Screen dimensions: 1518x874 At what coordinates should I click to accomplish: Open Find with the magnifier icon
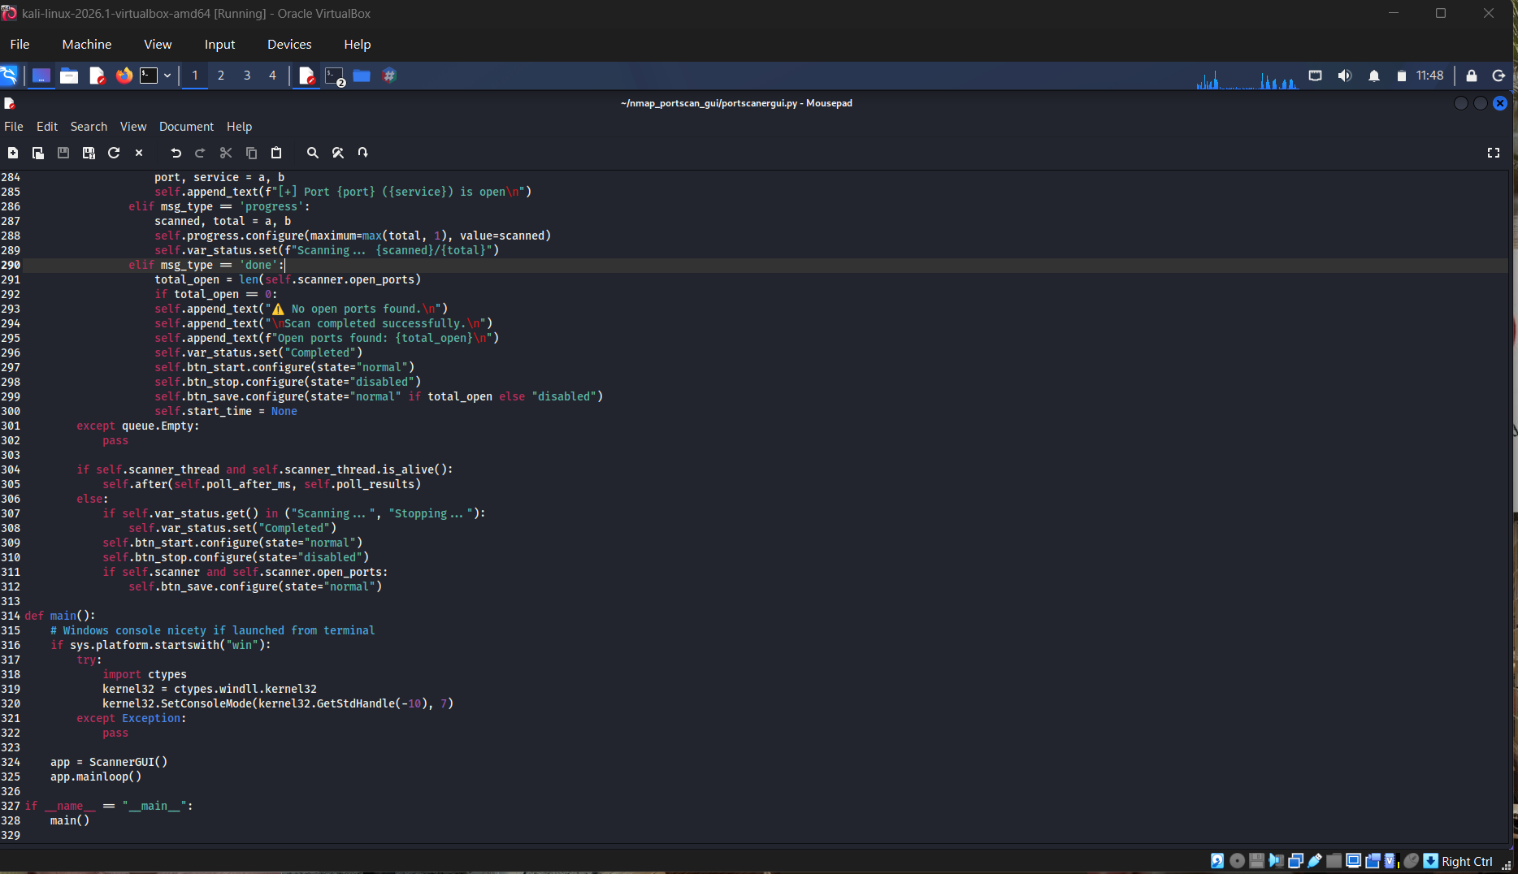pos(312,153)
